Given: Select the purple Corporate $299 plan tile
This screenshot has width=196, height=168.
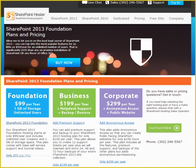Looking at the screenshot, I should point(121,103).
